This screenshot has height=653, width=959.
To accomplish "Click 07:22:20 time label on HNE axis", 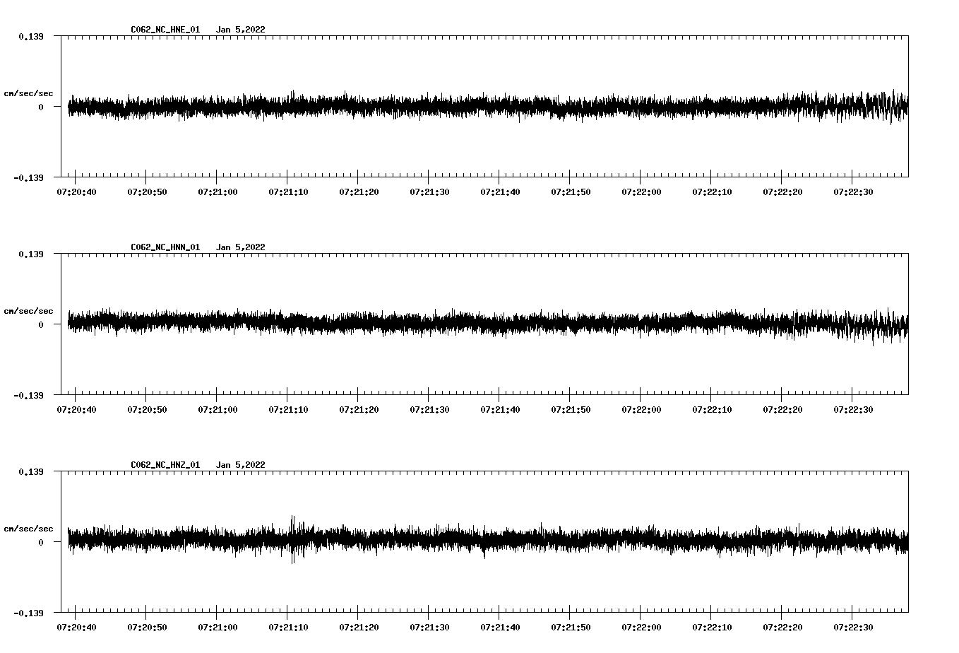I will click(782, 192).
